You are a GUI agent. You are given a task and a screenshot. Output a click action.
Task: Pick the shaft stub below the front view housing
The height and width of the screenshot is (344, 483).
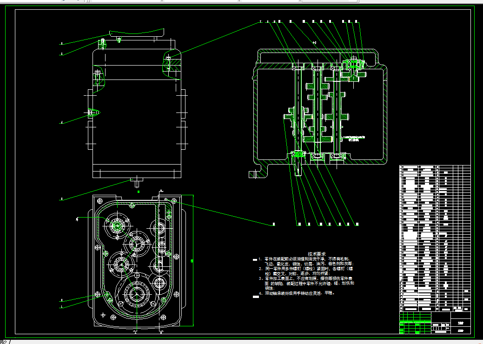point(137,182)
